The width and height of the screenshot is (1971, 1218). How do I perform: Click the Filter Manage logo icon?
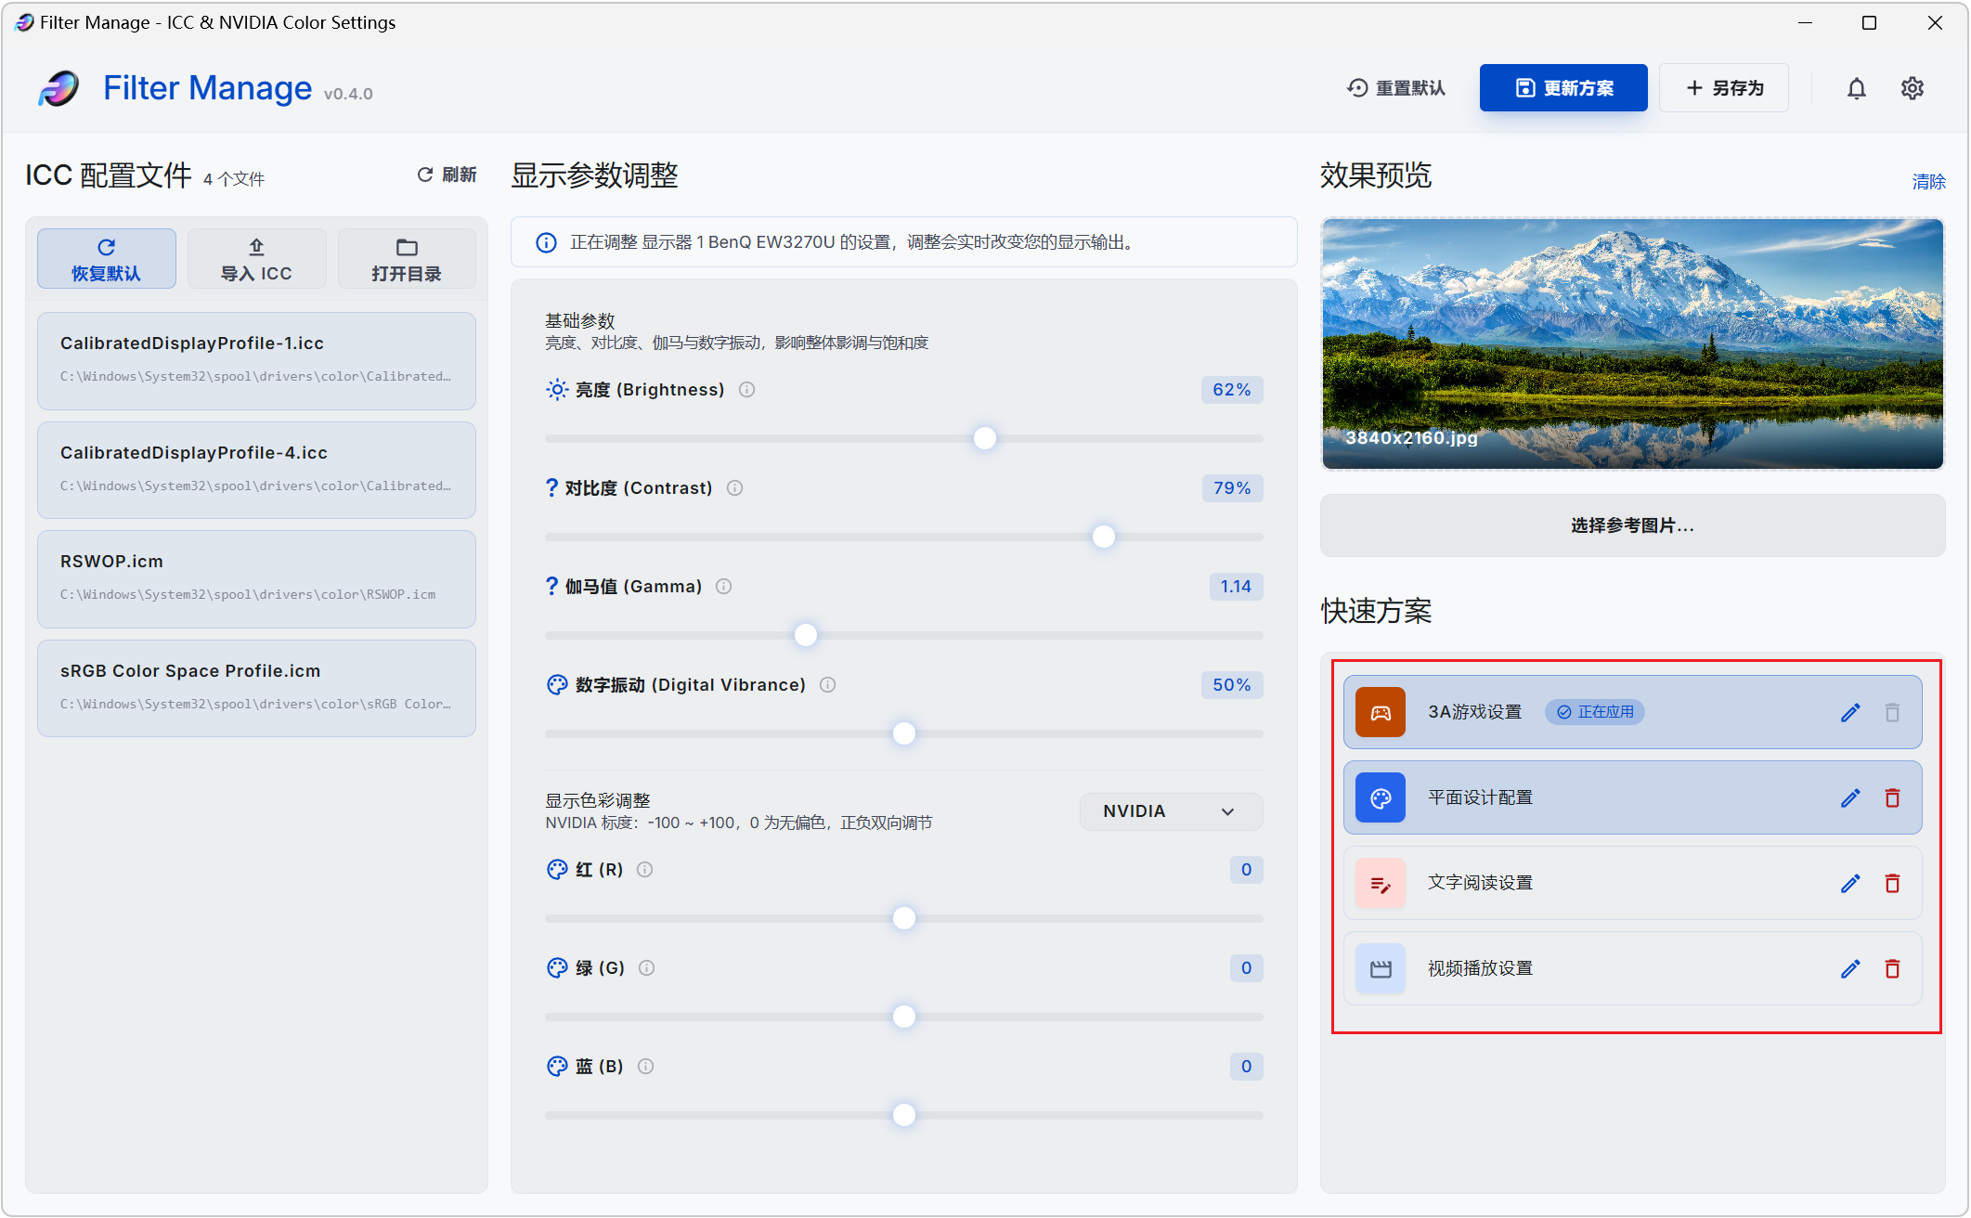click(59, 88)
